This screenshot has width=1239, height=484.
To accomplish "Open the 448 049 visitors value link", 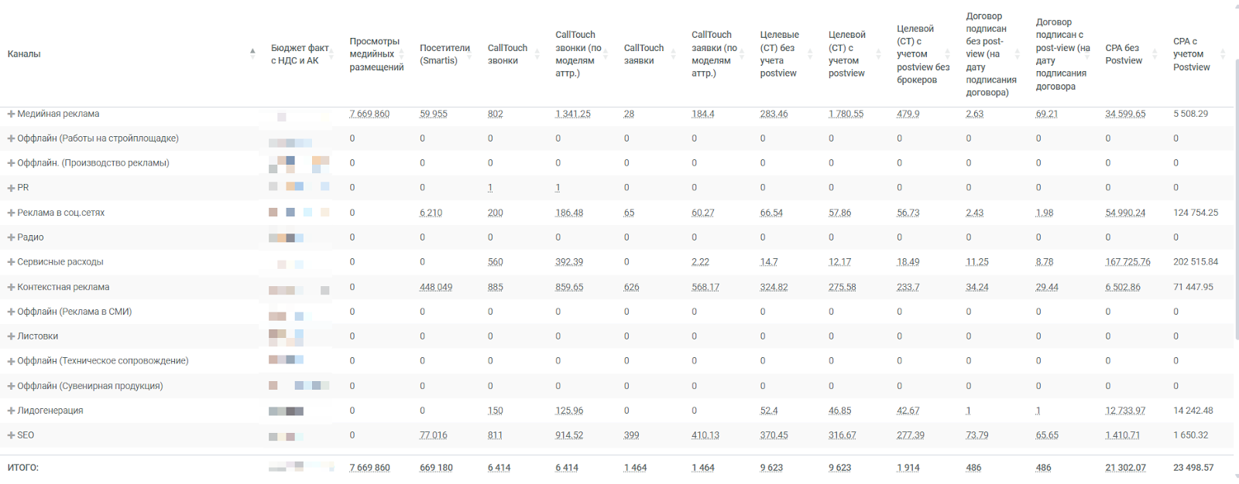I will pos(436,287).
